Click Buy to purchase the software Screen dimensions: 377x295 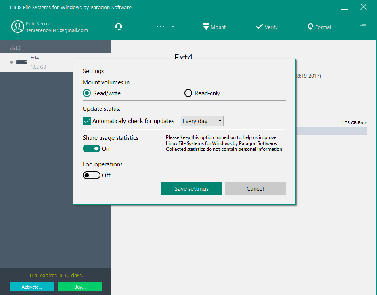click(80, 287)
